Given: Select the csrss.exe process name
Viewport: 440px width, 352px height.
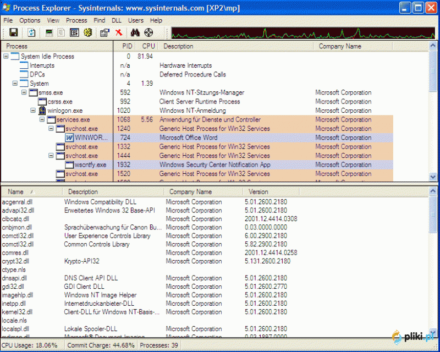Looking at the screenshot, I should point(60,102).
